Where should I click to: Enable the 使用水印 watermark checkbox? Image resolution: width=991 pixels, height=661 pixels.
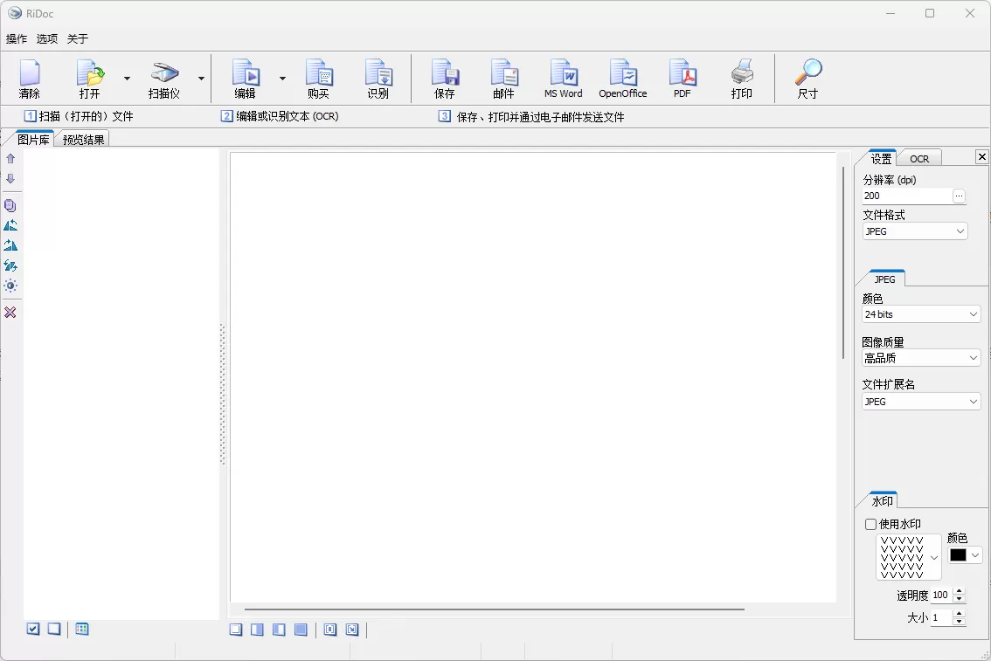[x=870, y=524]
